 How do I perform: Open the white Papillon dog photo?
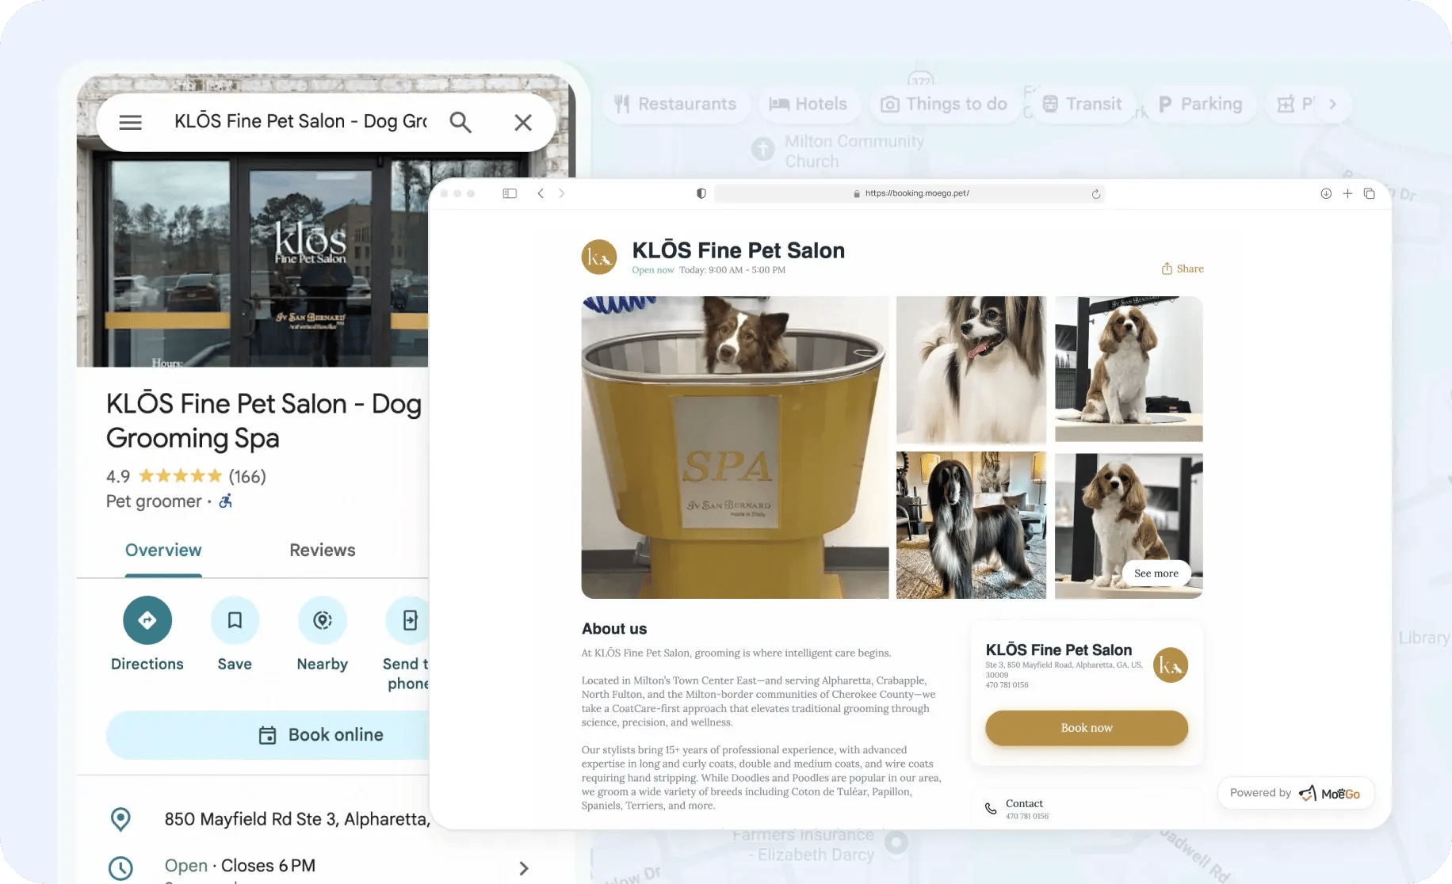pyautogui.click(x=971, y=369)
